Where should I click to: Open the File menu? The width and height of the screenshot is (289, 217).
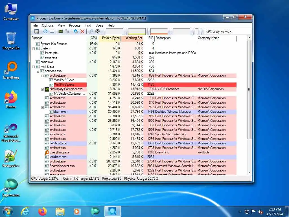click(35, 25)
